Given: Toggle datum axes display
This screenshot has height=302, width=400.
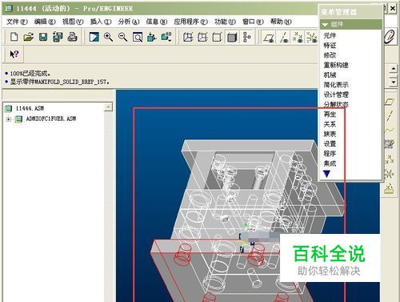Looking at the screenshot, I should [284, 37].
